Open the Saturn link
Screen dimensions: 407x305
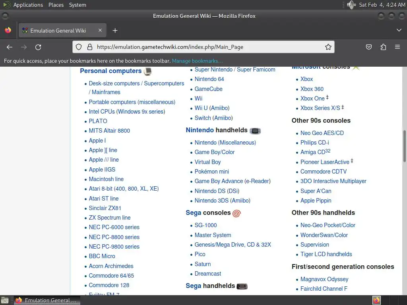click(203, 264)
